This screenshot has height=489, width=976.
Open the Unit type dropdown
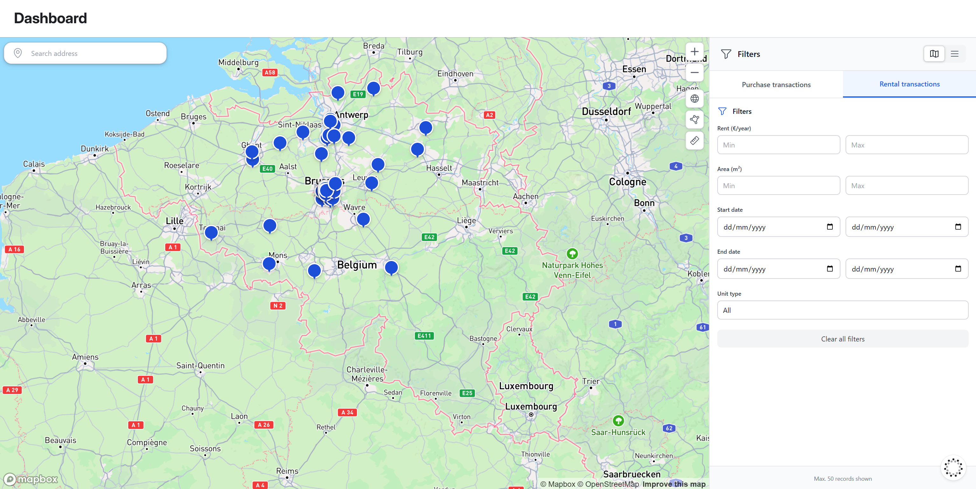[843, 310]
